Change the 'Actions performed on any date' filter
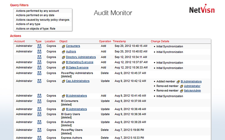This screenshot has height=140, width=225. click(35, 15)
